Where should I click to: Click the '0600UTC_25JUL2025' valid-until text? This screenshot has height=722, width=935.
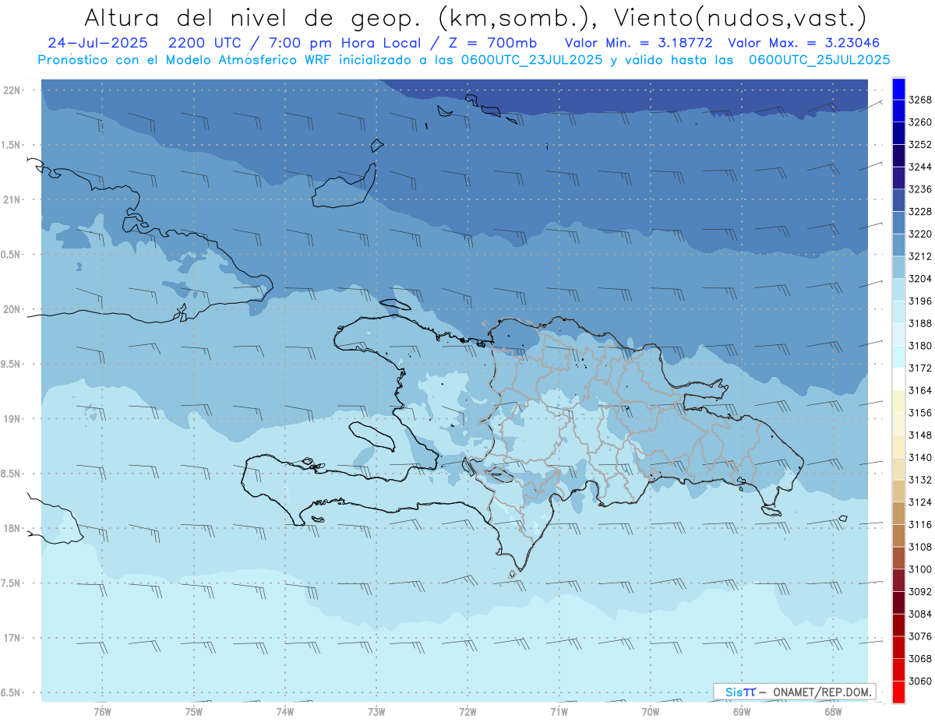pos(819,60)
